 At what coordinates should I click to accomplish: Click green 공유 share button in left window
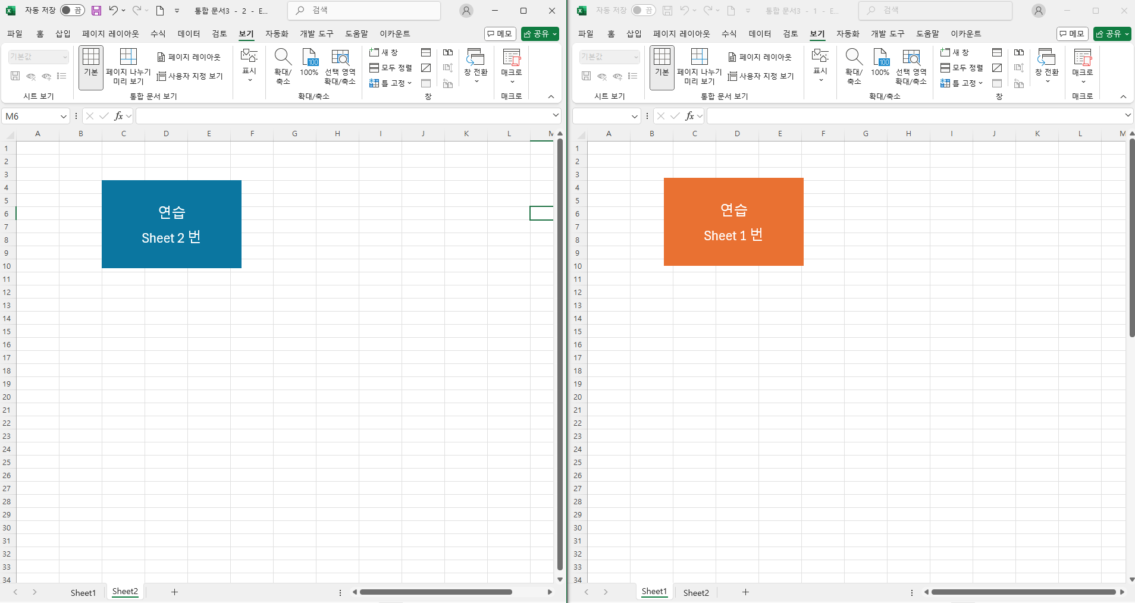[x=540, y=34]
